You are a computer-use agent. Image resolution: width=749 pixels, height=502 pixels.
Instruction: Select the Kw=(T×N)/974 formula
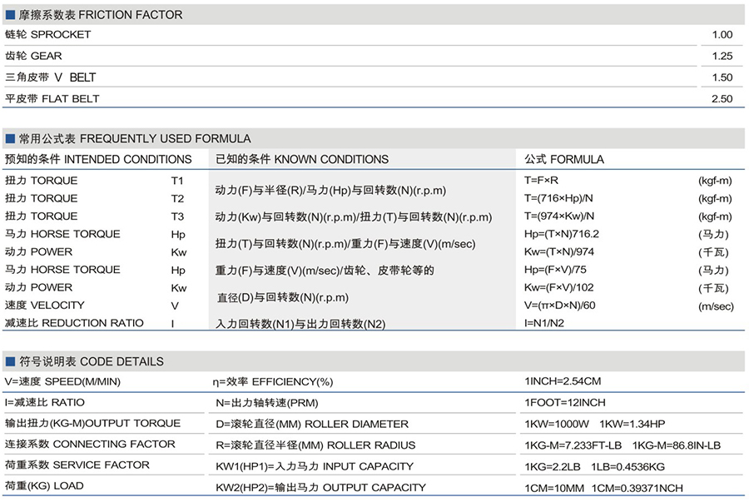point(559,251)
